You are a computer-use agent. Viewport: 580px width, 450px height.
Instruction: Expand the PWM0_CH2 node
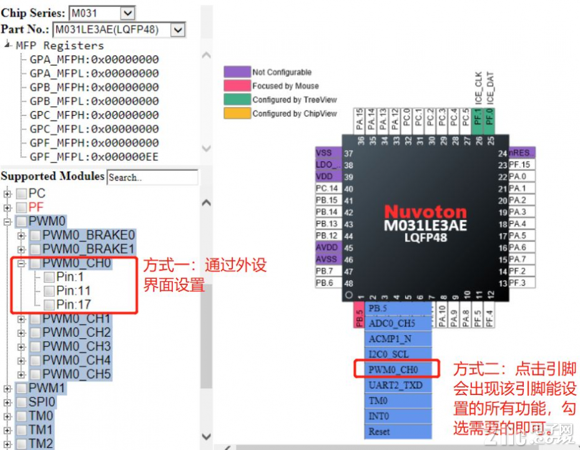tap(21, 332)
